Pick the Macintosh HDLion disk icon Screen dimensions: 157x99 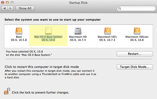click(137, 31)
